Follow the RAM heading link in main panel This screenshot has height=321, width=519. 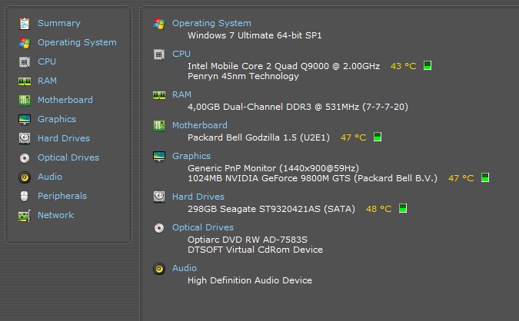pyautogui.click(x=181, y=94)
